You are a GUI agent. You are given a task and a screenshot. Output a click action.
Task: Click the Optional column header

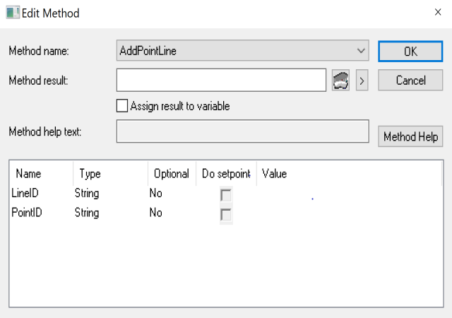172,174
